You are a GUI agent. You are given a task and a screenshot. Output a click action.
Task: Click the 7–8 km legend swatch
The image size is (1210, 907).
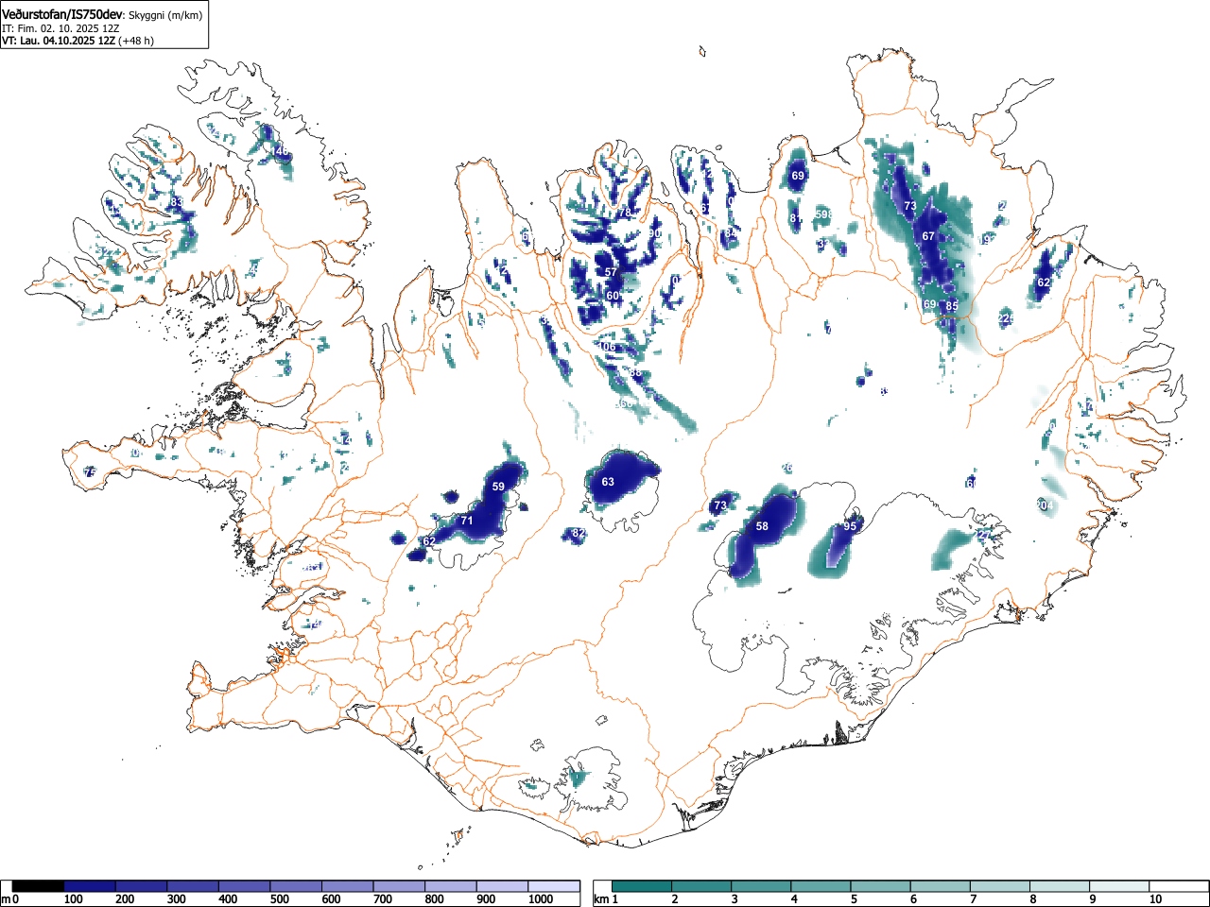(x=1000, y=886)
